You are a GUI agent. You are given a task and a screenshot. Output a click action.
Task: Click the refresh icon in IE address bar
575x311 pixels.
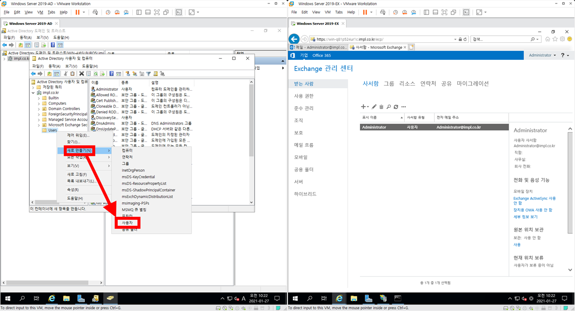[465, 39]
